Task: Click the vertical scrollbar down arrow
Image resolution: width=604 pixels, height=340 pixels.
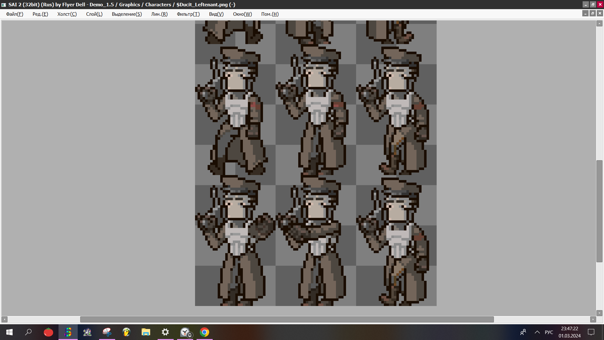Action: [x=599, y=313]
